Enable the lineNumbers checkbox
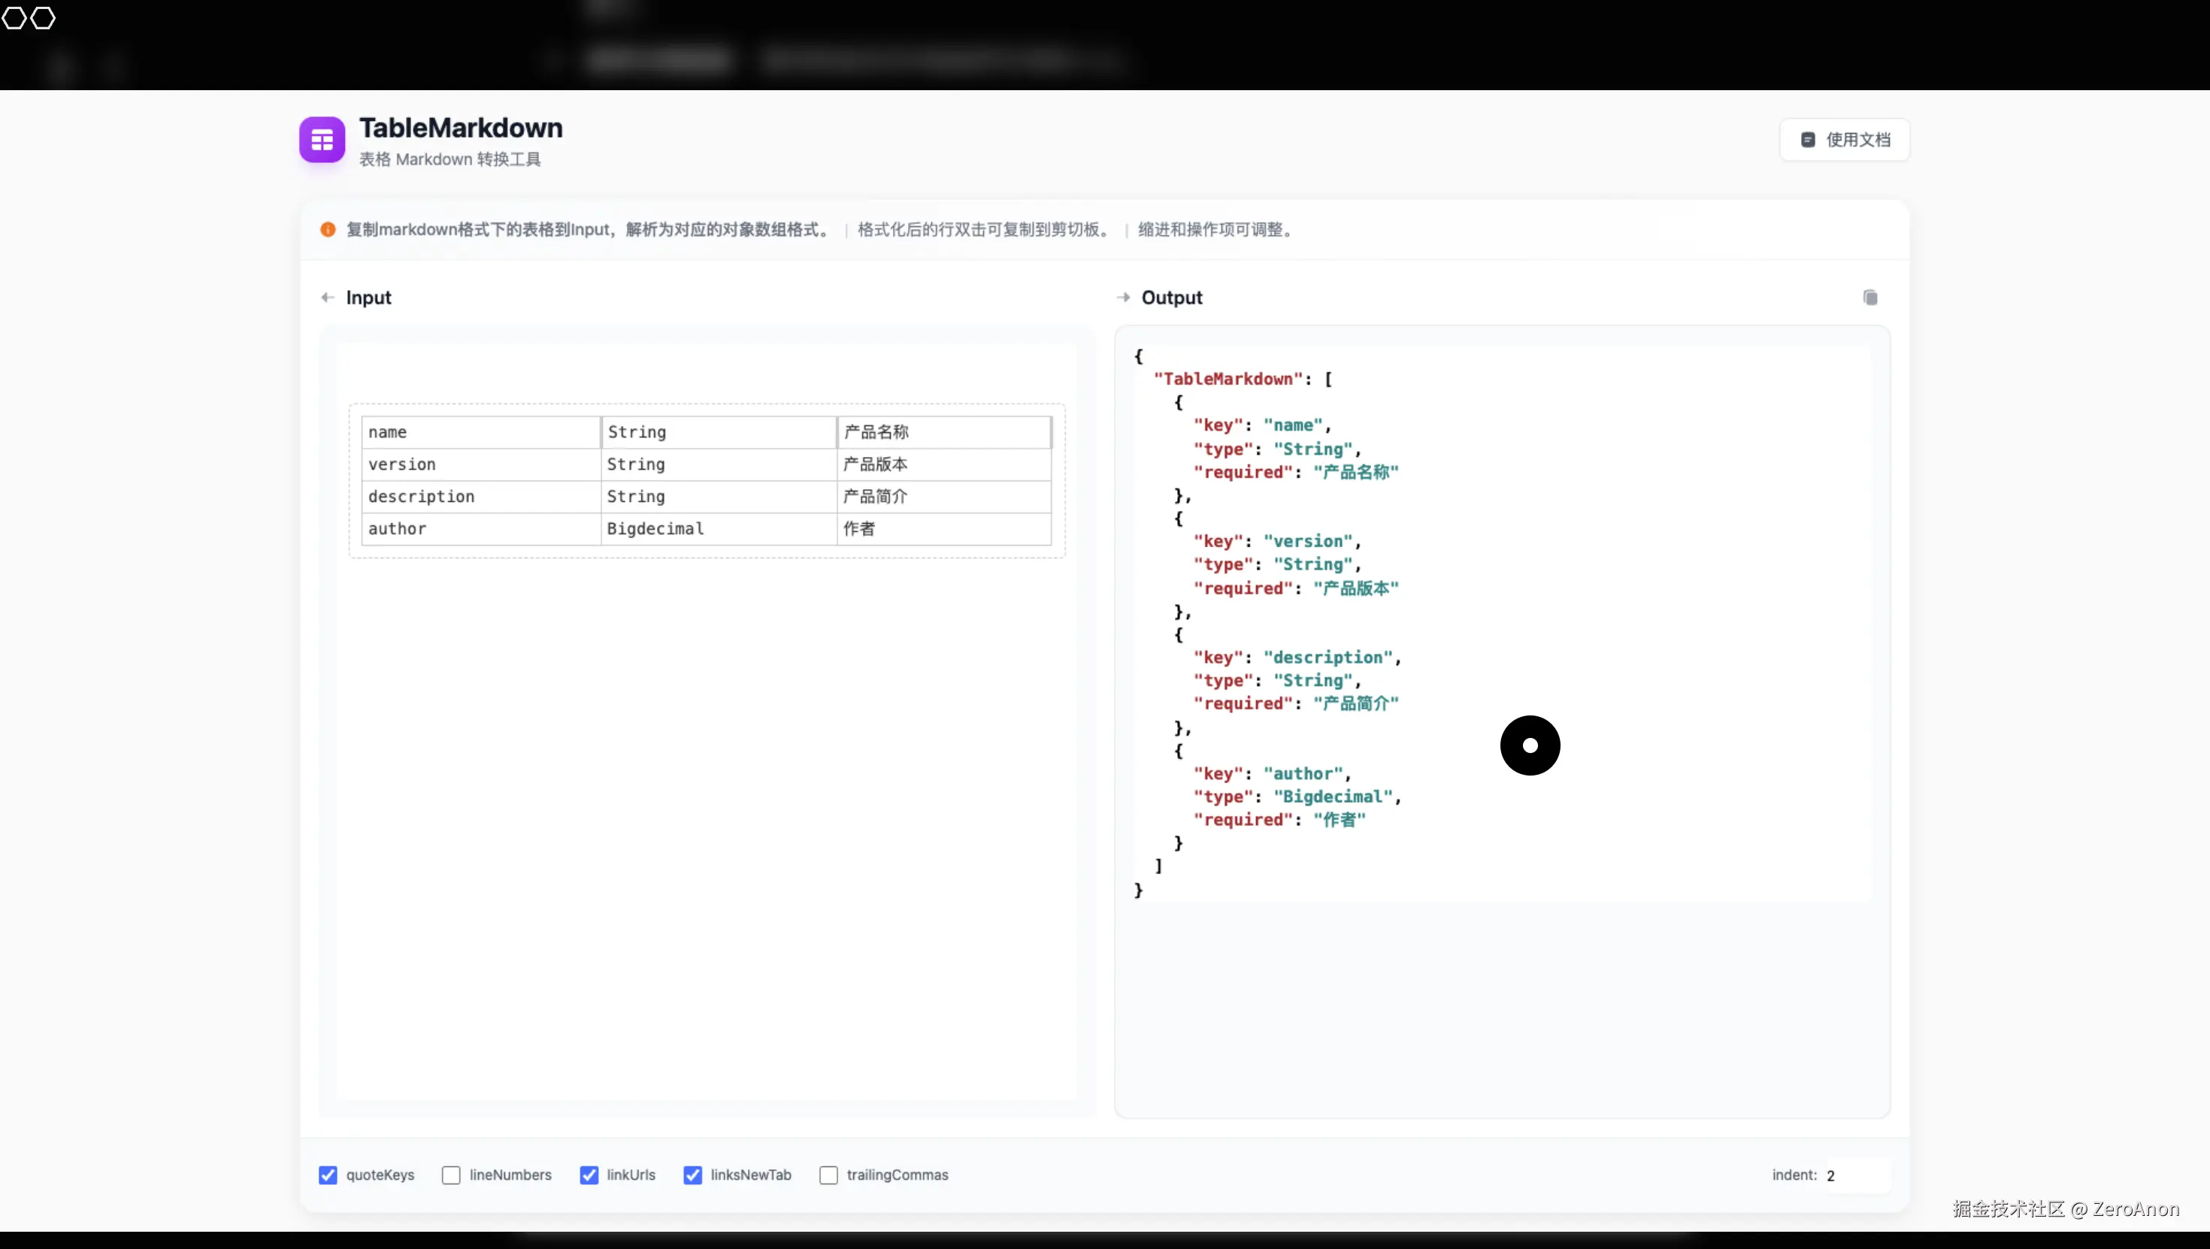This screenshot has width=2210, height=1249. (x=451, y=1175)
